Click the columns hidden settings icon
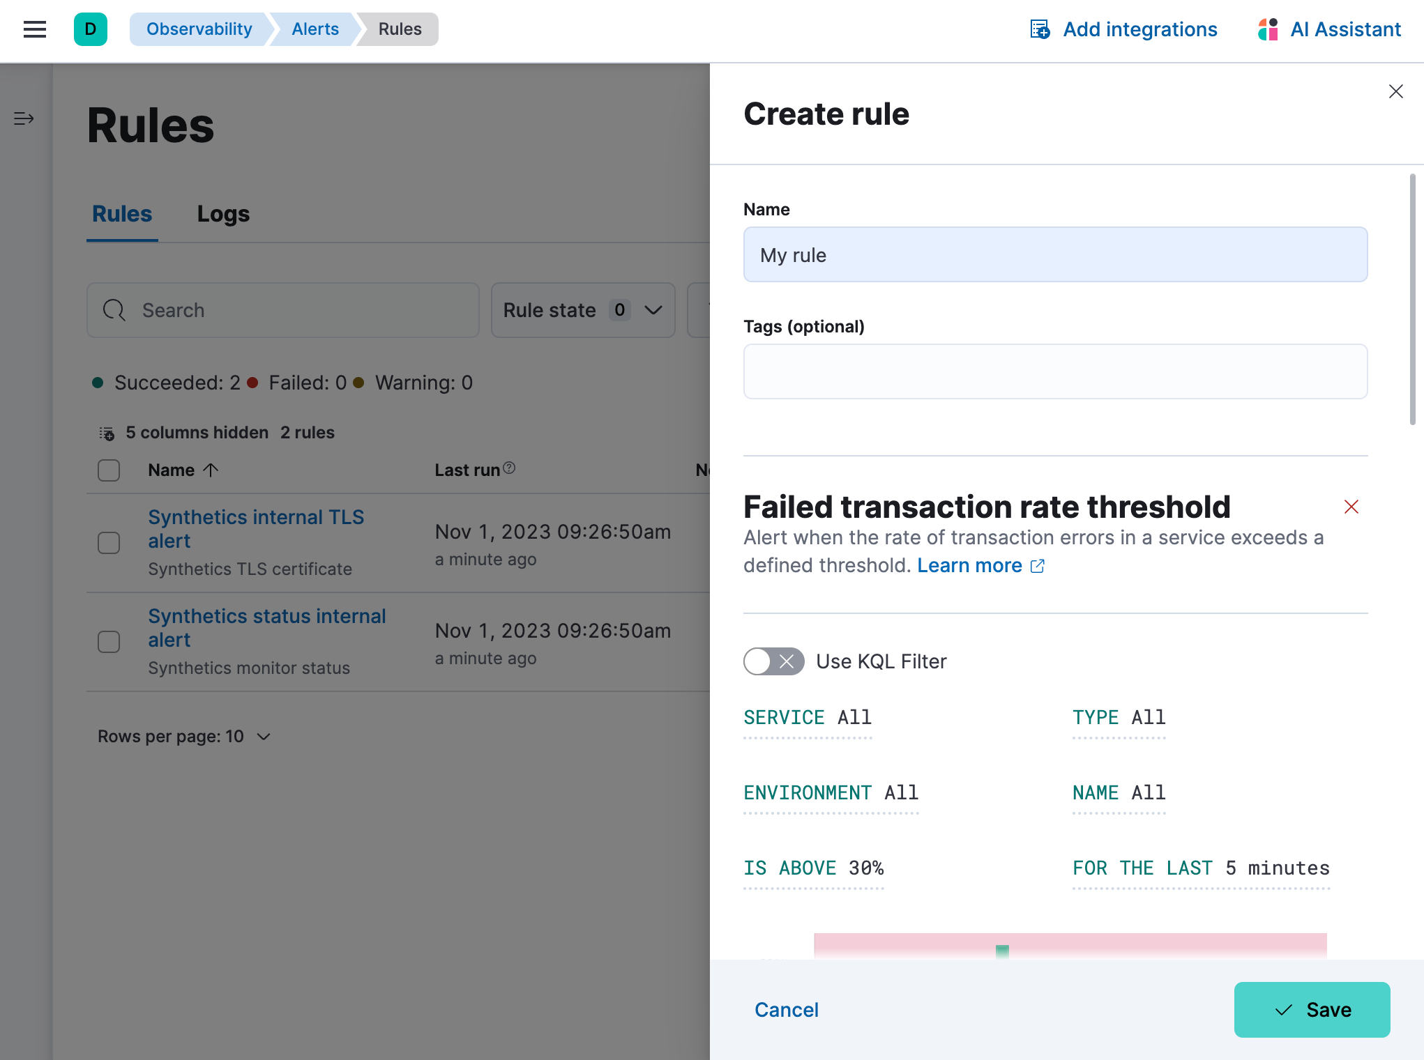This screenshot has height=1060, width=1424. point(107,432)
